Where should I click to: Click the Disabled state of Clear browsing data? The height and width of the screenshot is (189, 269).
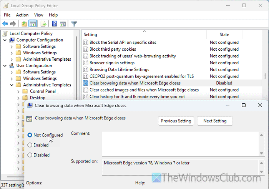point(224,83)
